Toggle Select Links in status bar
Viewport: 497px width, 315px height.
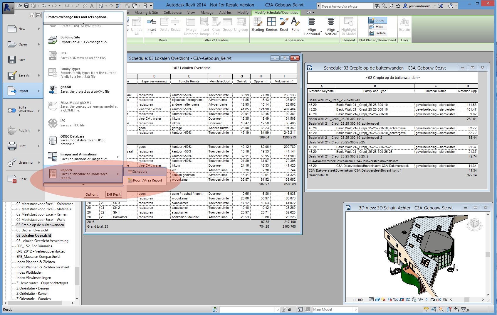point(426,309)
